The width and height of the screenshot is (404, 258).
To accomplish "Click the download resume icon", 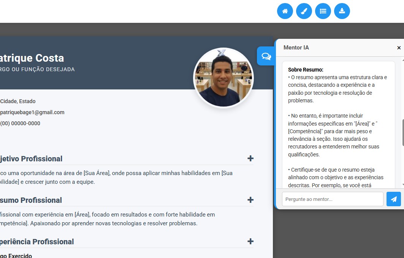I will click(342, 11).
